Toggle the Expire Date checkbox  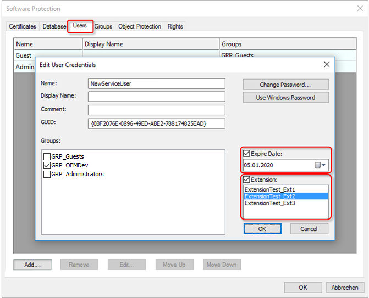pyautogui.click(x=246, y=154)
